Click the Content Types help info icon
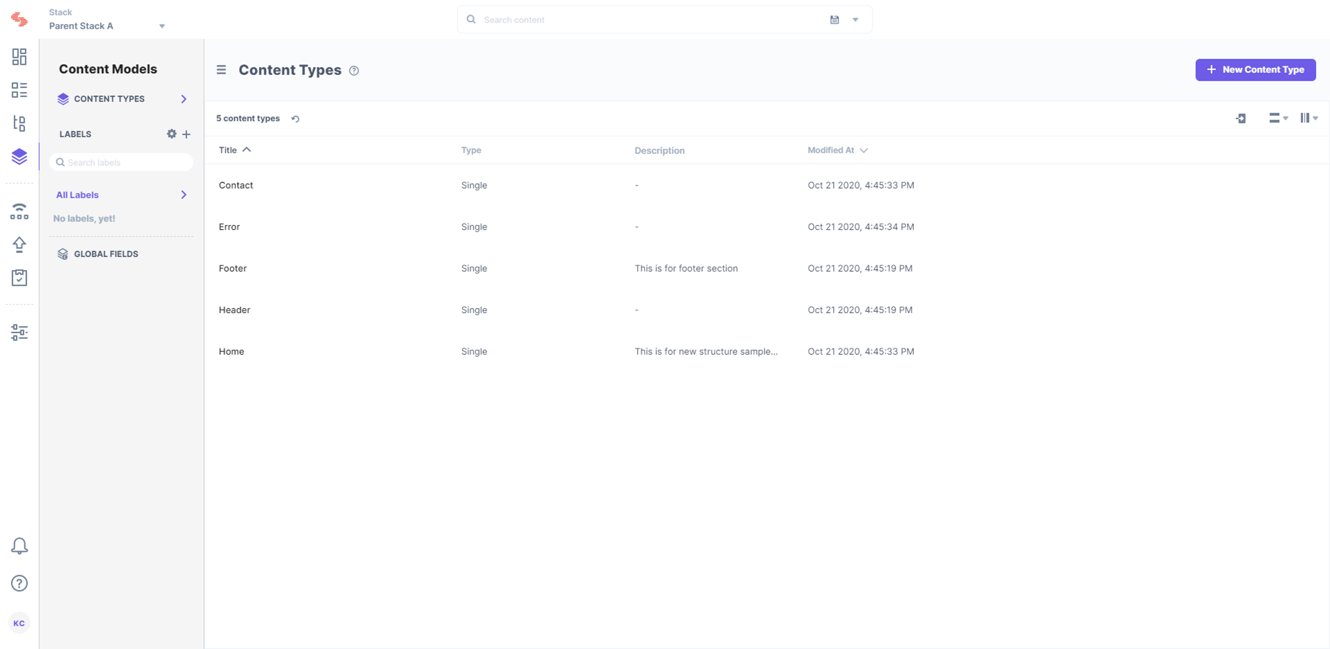This screenshot has width=1330, height=649. coord(354,71)
